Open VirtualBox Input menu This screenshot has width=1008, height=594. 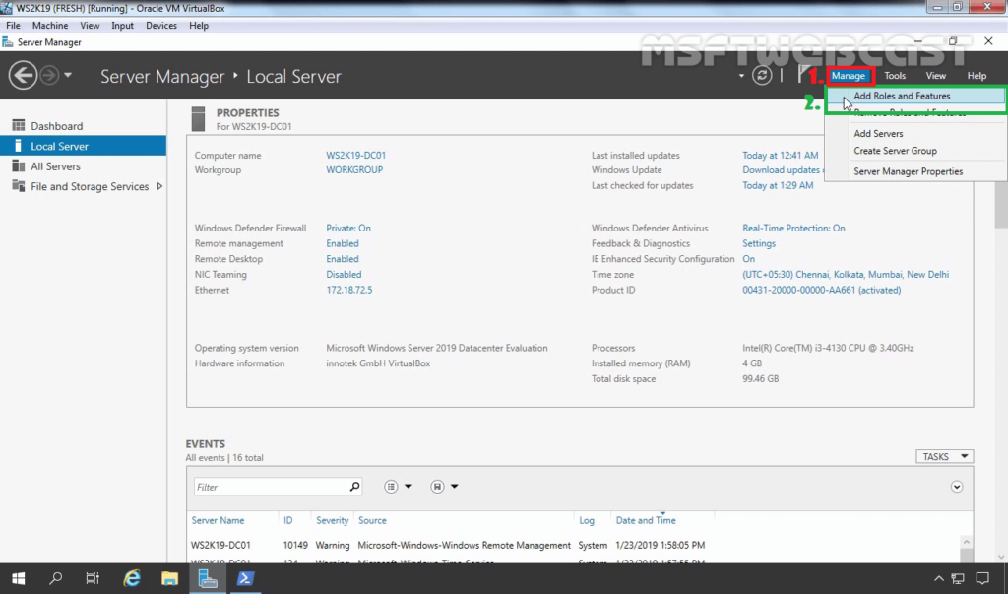(x=122, y=25)
